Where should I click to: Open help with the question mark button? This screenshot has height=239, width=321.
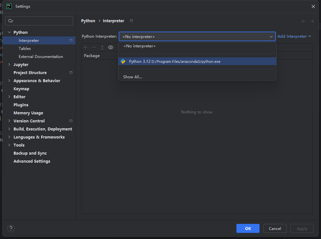coord(11,228)
